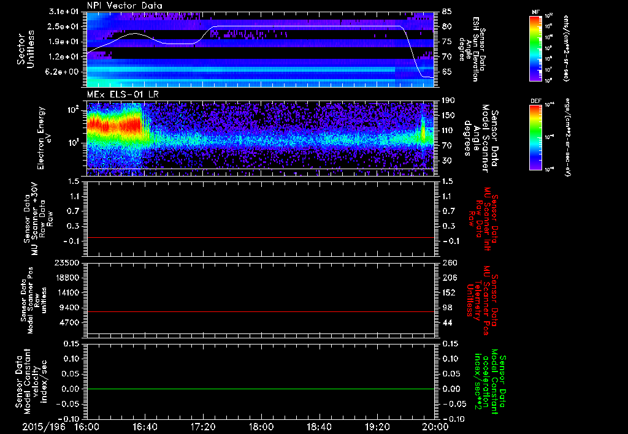
Task: Click the "18:00" time axis label
Action: pyautogui.click(x=261, y=427)
